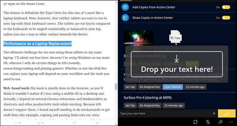237x126 pixels.
Task: Click the Show Copies in Action Center list icon
Action: pos(125,17)
